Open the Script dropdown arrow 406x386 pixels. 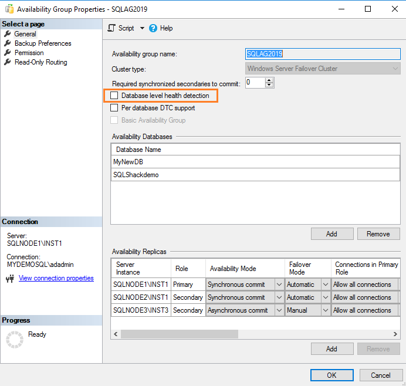142,28
